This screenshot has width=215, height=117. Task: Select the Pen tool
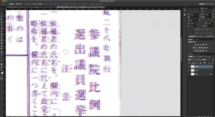1,52
